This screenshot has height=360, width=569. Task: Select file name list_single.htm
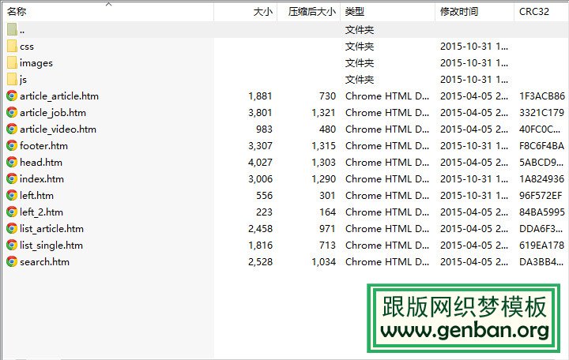point(51,246)
